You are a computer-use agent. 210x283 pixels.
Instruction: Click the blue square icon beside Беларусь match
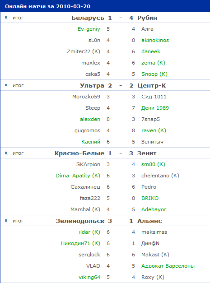tap(6, 18)
